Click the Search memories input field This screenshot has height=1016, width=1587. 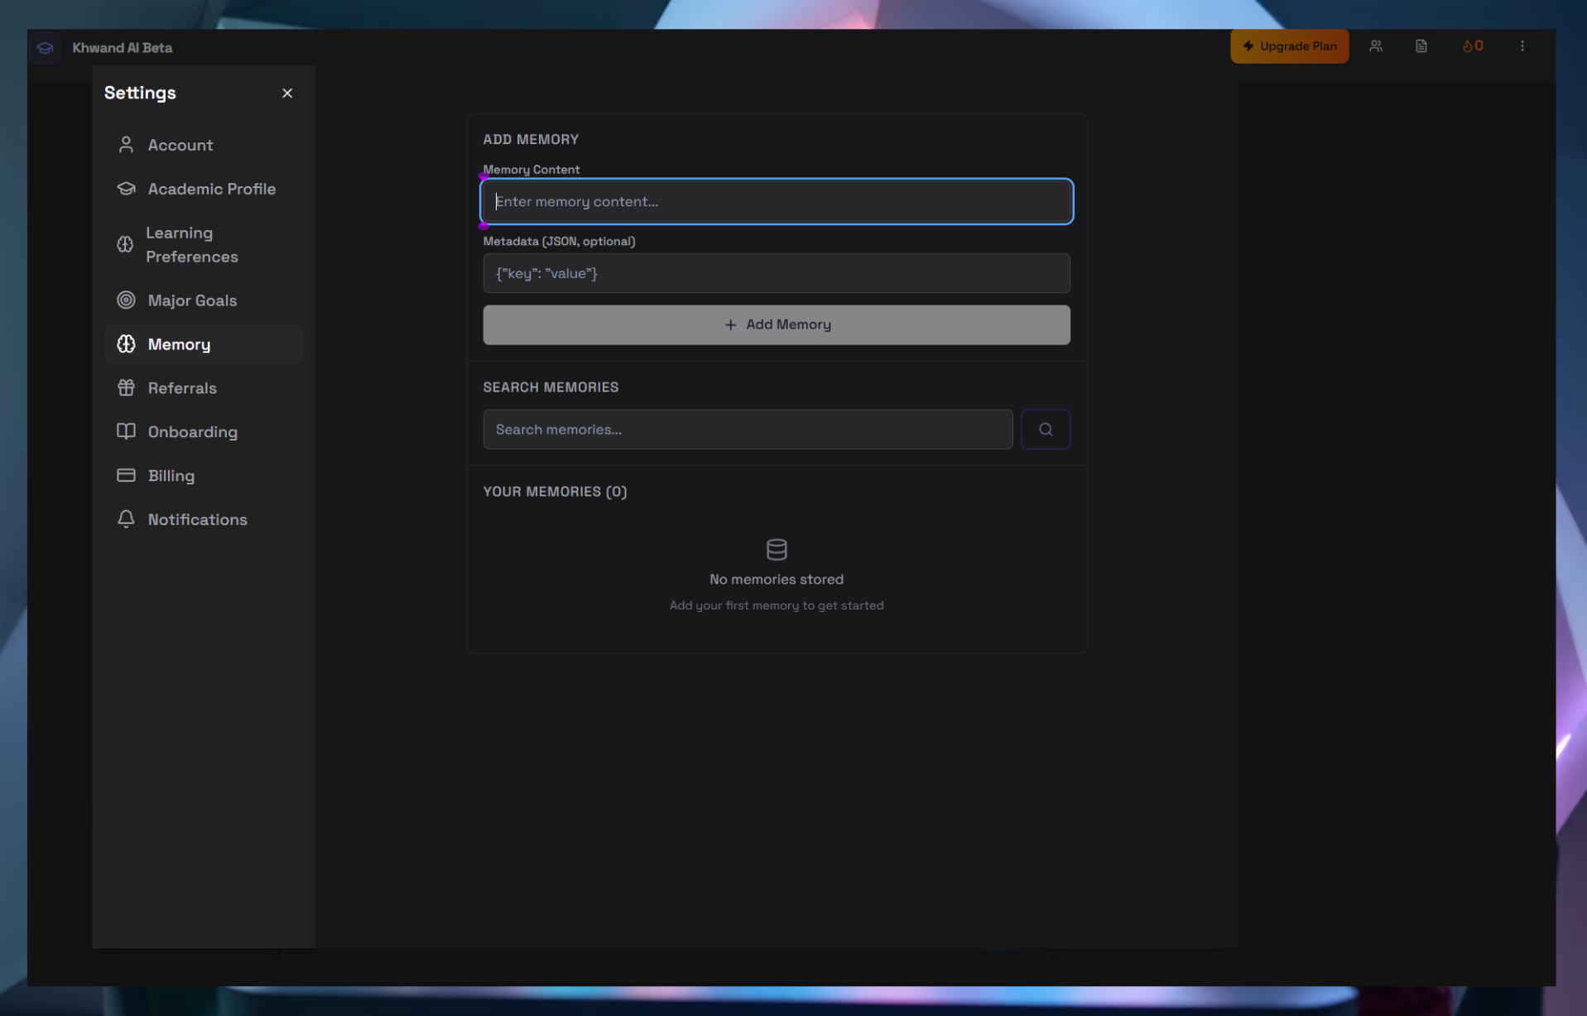[745, 429]
